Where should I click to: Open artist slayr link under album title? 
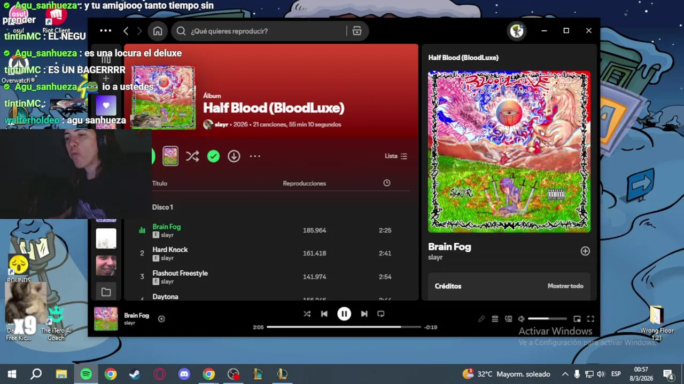pyautogui.click(x=221, y=124)
